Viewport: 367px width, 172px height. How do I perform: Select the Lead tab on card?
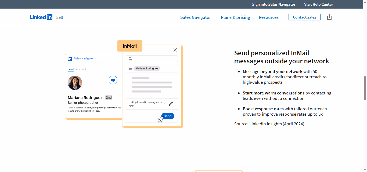pos(71,69)
